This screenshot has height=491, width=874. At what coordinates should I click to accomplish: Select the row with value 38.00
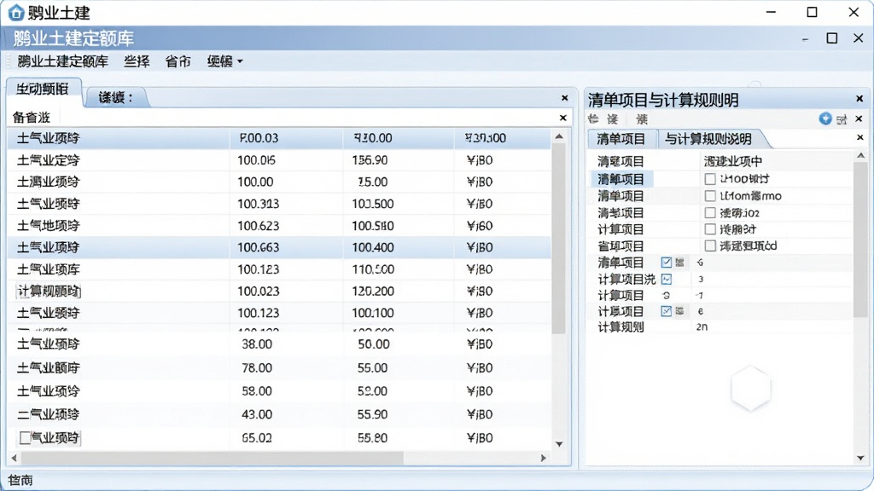tap(279, 344)
